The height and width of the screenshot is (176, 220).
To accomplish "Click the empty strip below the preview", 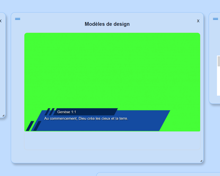I will 112,140.
